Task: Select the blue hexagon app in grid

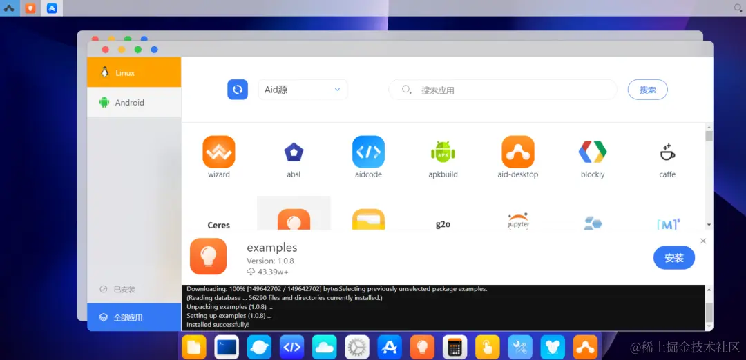Action: tap(593, 223)
